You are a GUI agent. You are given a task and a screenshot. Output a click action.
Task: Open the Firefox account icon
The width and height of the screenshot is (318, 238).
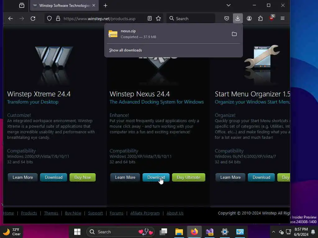(x=249, y=19)
